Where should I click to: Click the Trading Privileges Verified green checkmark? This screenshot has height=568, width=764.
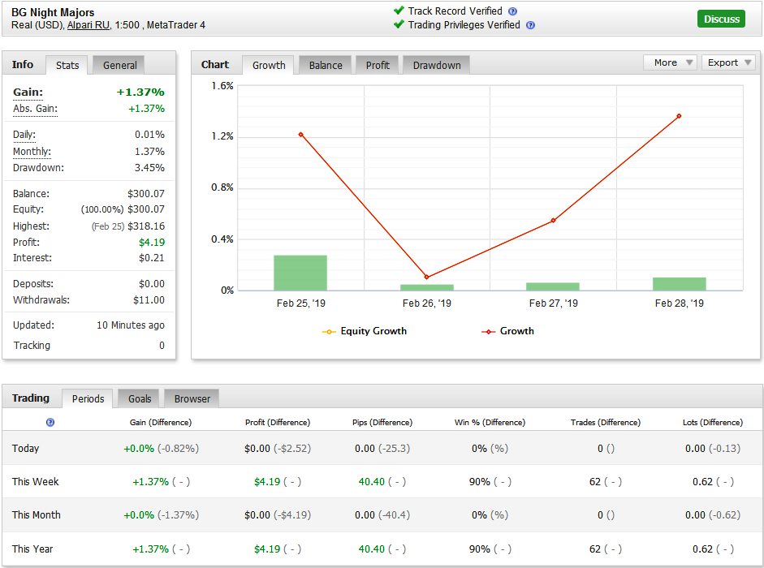[399, 24]
